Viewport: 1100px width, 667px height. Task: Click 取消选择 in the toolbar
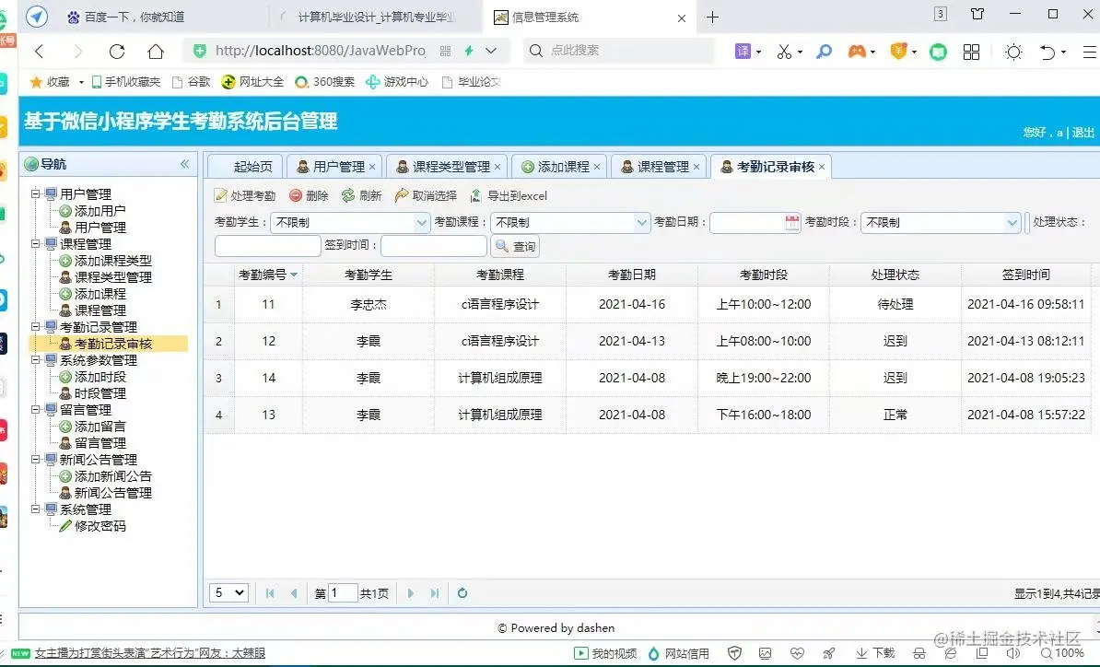tap(426, 195)
